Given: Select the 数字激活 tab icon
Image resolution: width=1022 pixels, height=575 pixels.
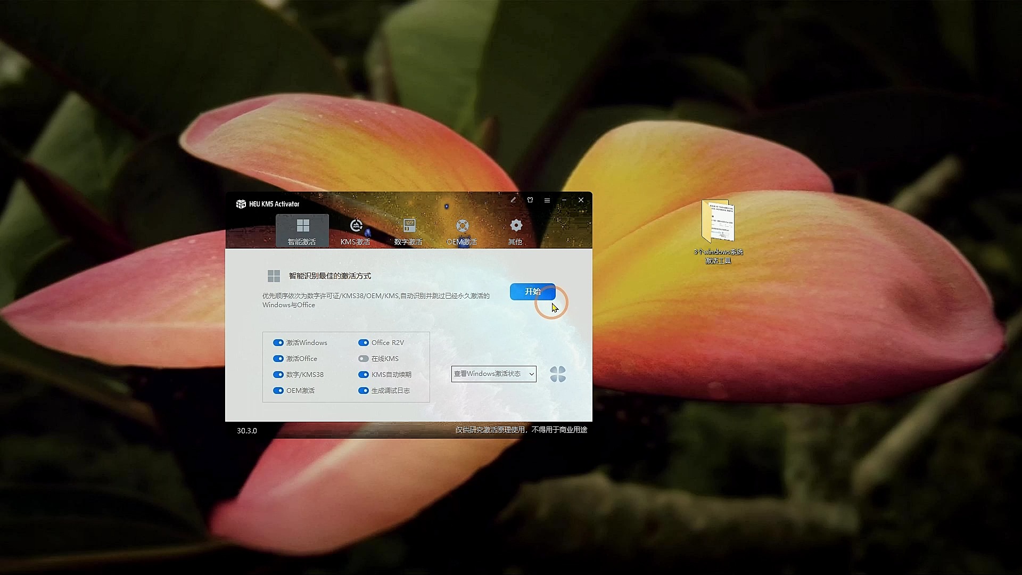Looking at the screenshot, I should [408, 225].
